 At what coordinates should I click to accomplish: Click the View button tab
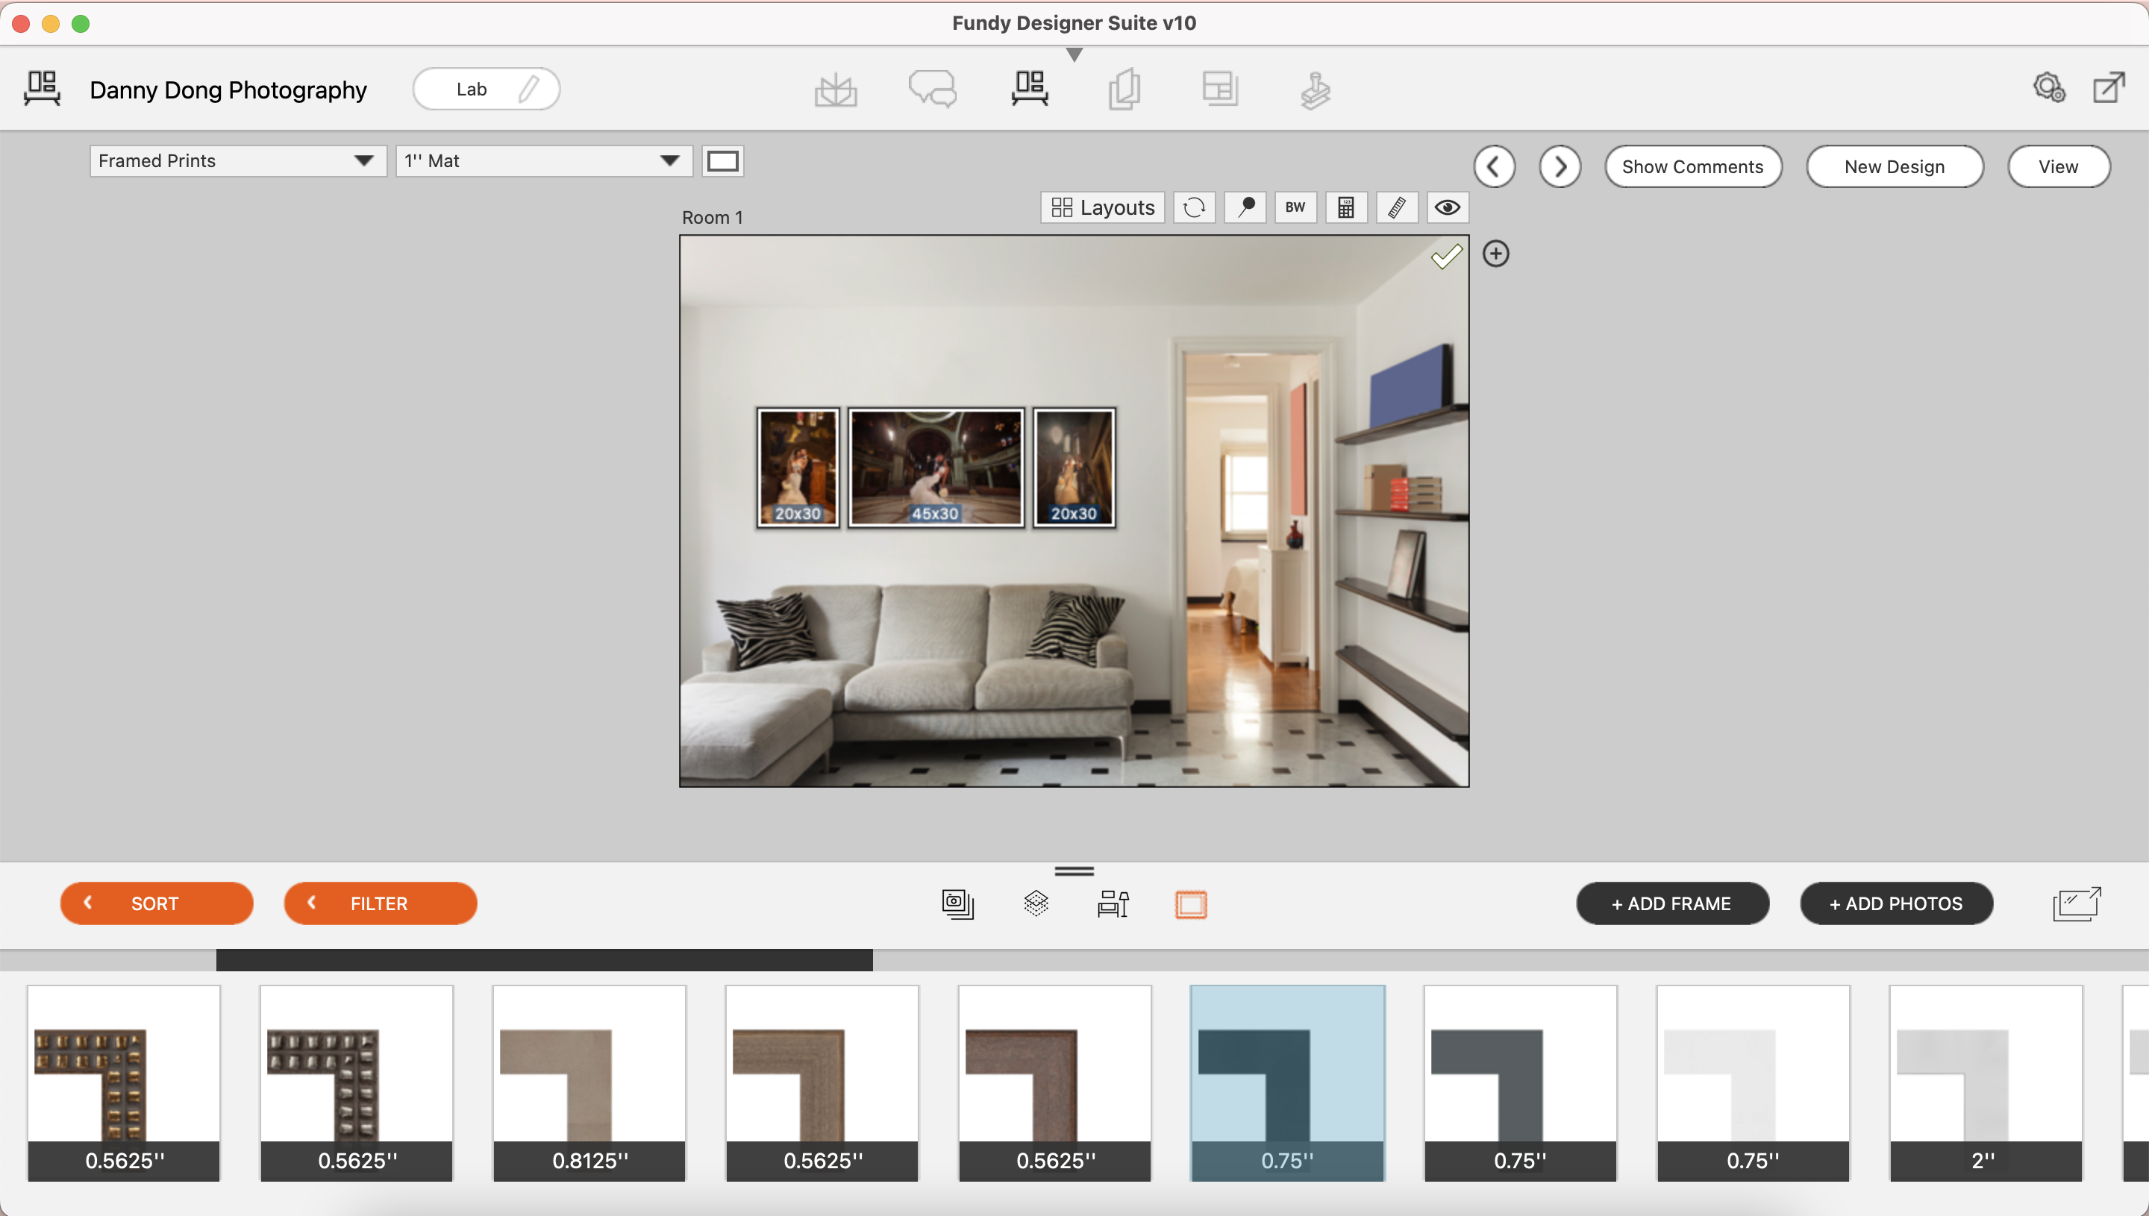coord(2057,166)
